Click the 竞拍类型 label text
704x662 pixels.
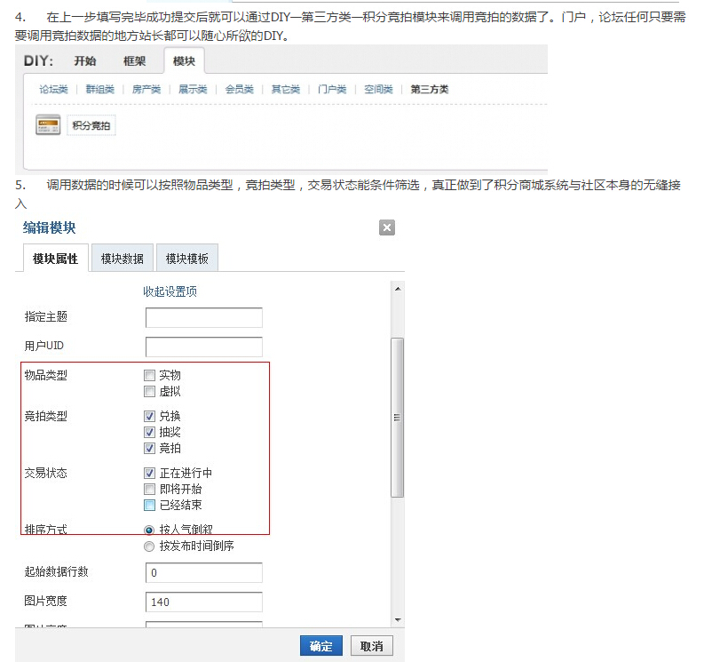46,416
